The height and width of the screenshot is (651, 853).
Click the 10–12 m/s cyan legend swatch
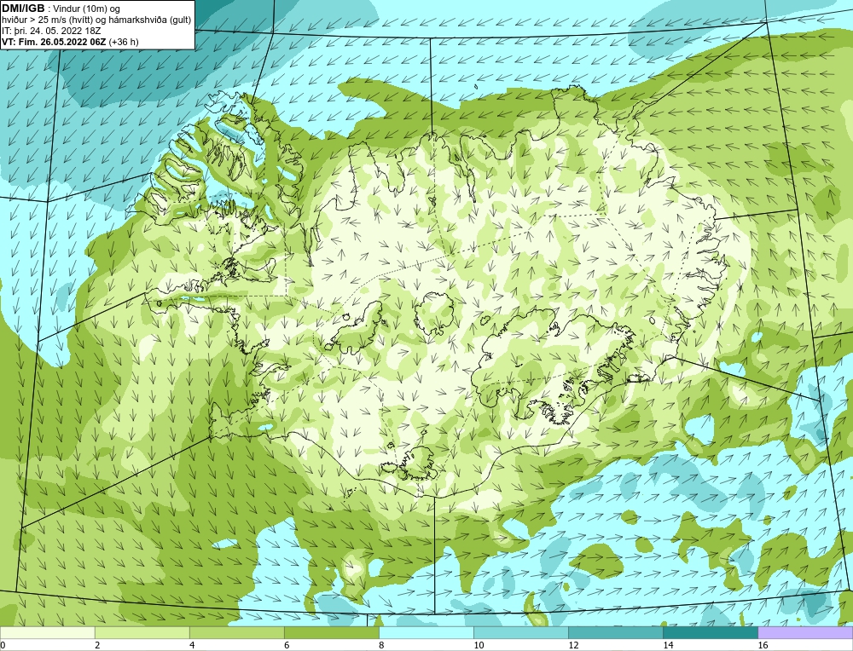click(x=520, y=632)
